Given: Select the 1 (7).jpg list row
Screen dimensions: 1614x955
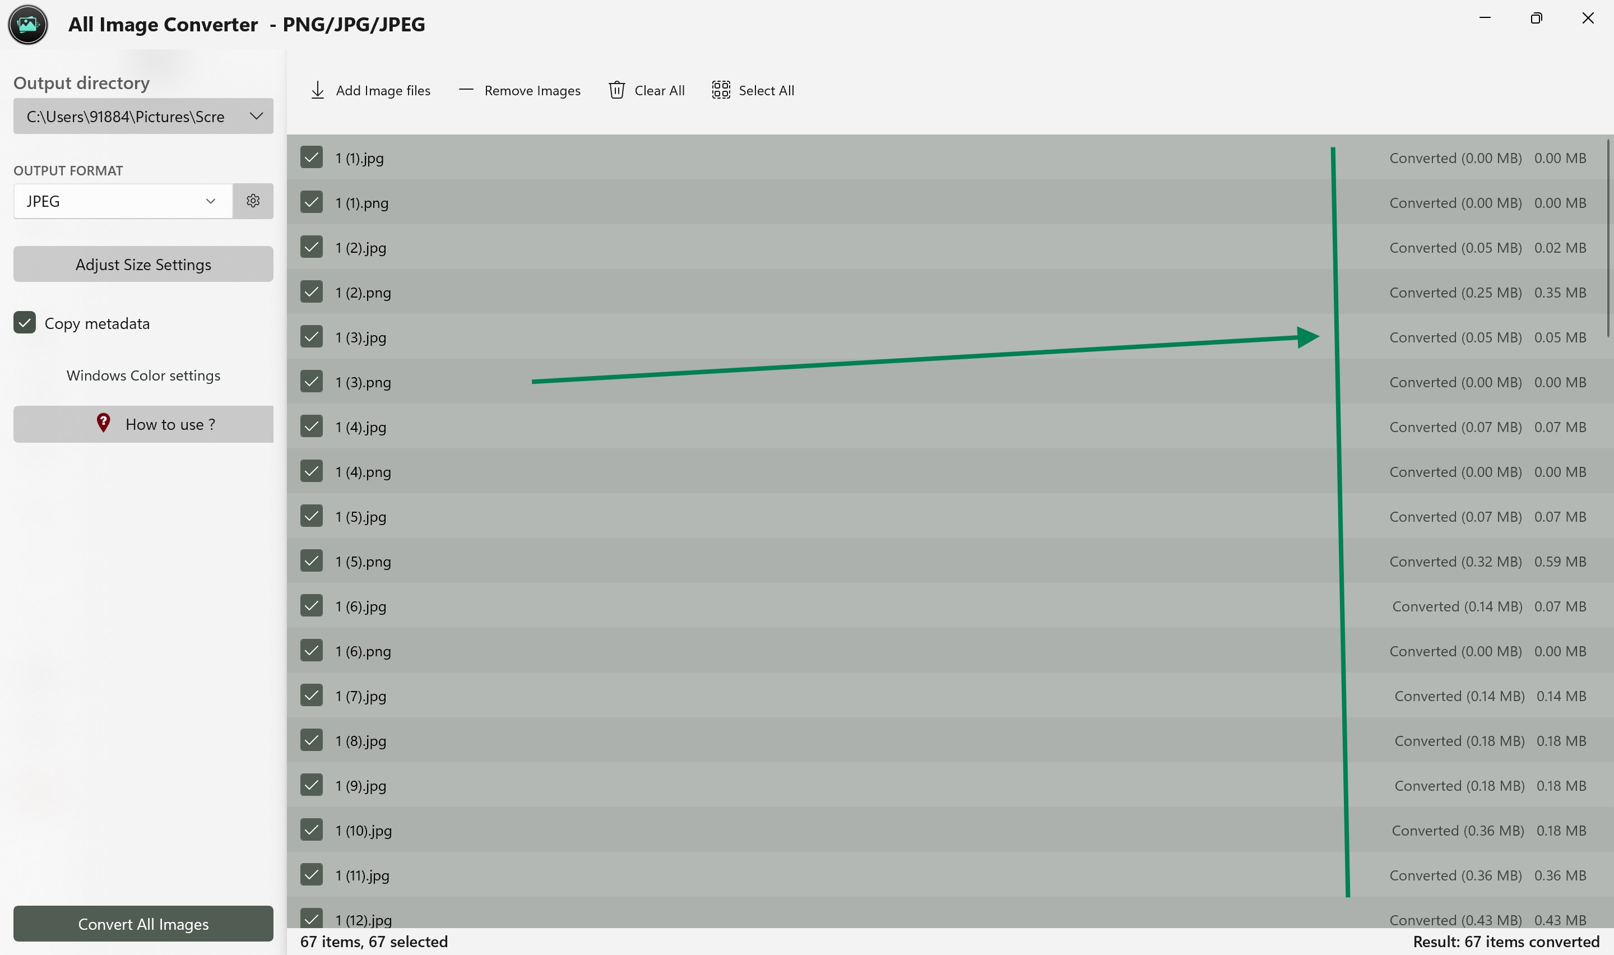Looking at the screenshot, I should tap(945, 696).
